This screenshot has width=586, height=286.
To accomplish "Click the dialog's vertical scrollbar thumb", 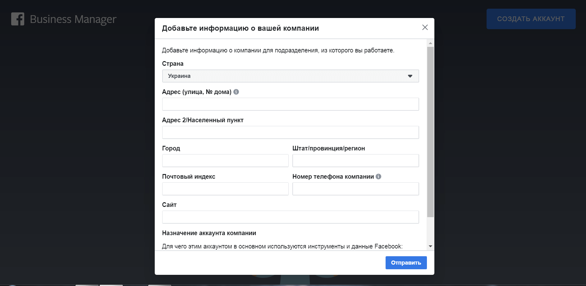I will click(x=430, y=132).
